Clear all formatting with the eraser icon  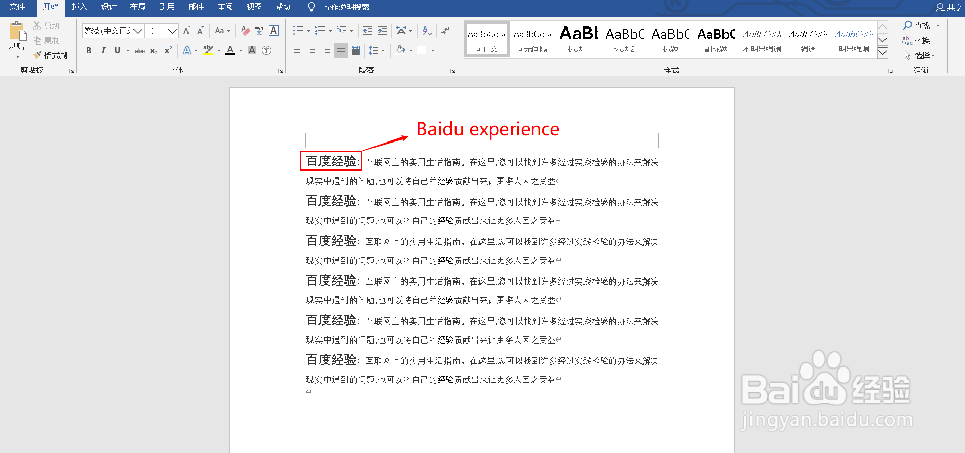[x=245, y=31]
